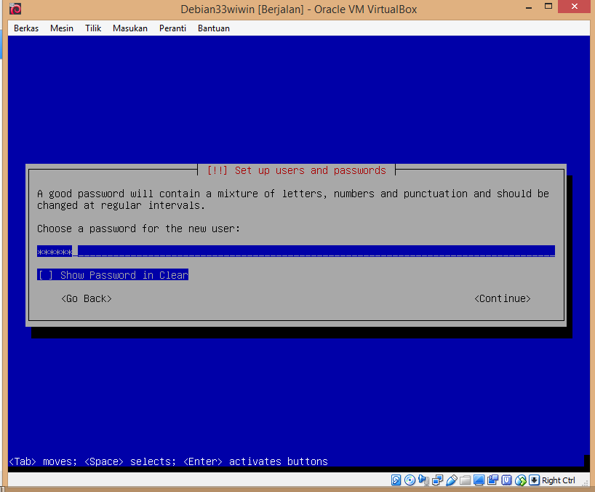
Task: Click the 'Choose a password for the new user:' text
Action: pos(138,229)
